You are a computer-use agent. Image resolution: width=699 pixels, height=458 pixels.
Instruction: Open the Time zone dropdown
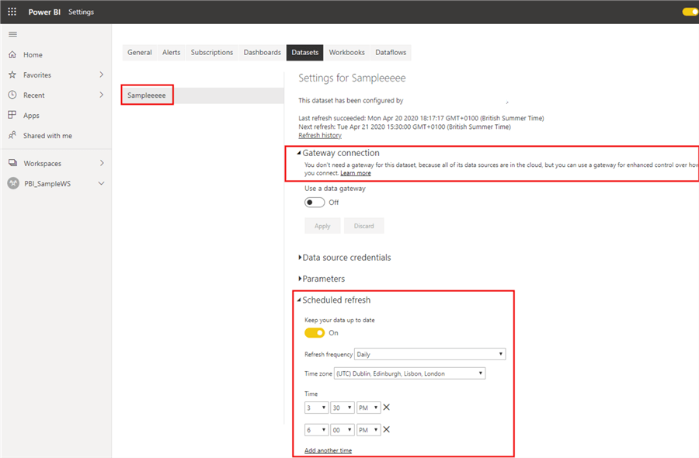pos(409,373)
